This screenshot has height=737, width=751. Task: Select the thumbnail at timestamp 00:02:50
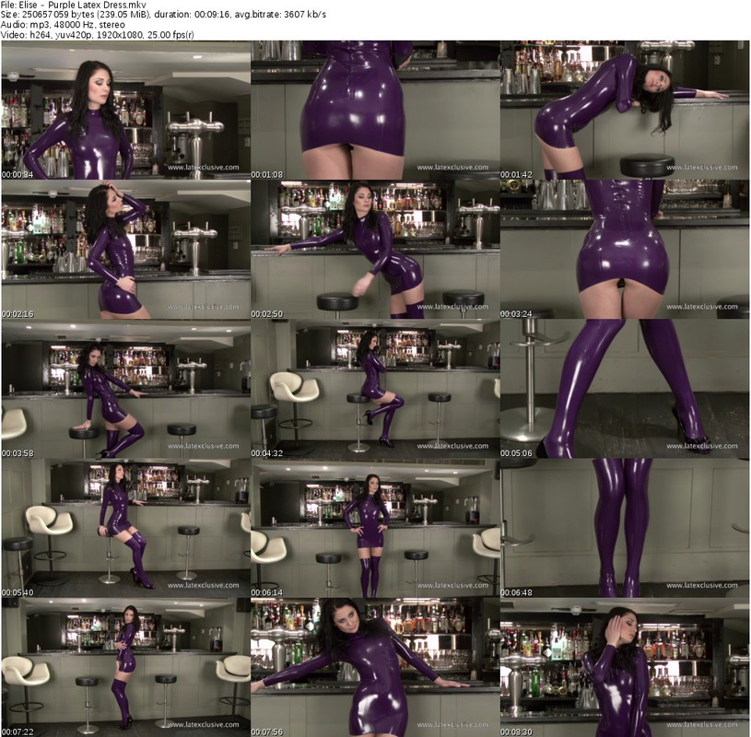click(x=375, y=250)
